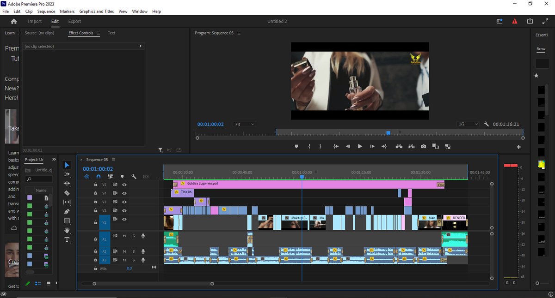Open the 1/2 playback resolution dropdown

(468, 124)
